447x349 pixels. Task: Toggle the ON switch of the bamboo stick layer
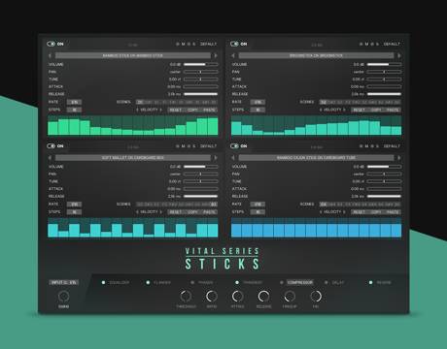pos(51,44)
